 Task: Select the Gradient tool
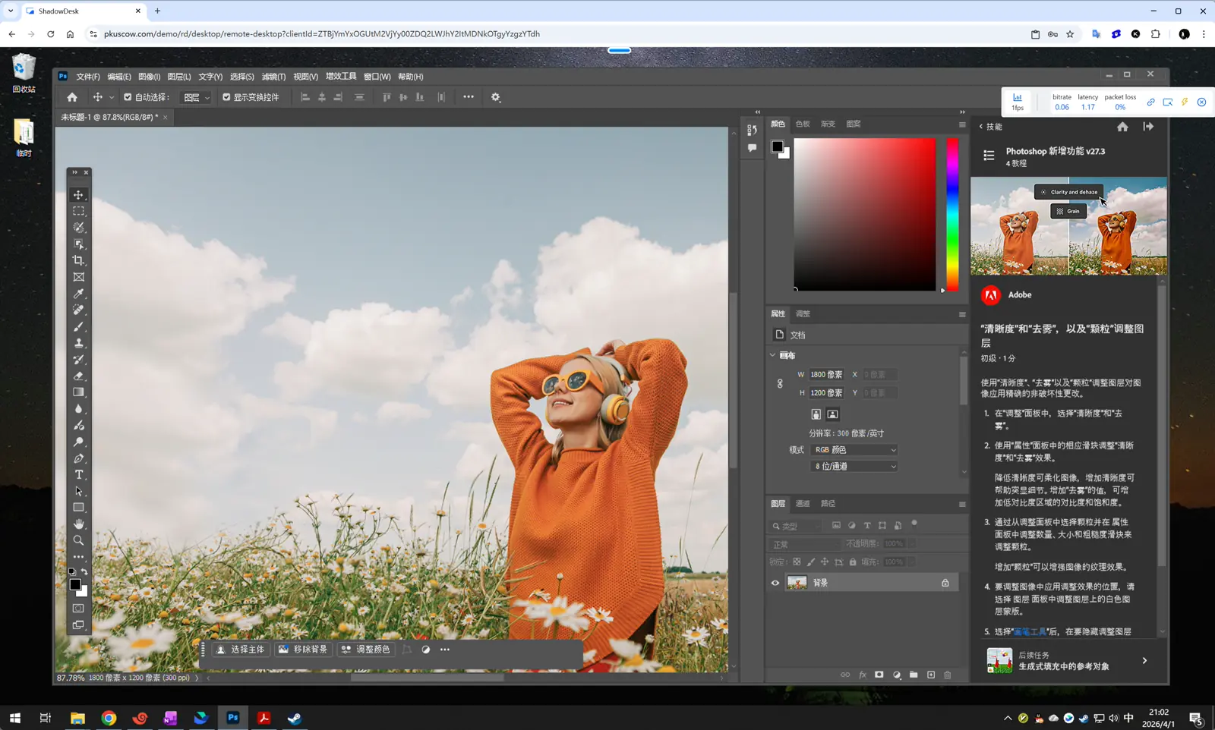coord(78,392)
